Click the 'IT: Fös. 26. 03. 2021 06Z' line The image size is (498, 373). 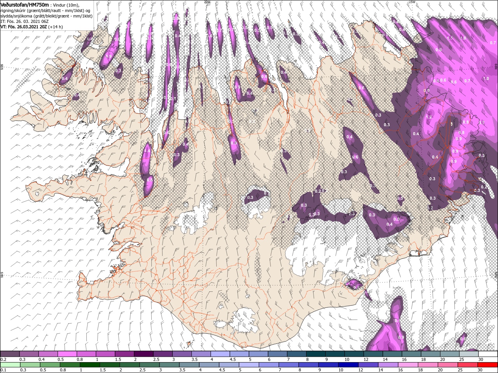coord(24,21)
